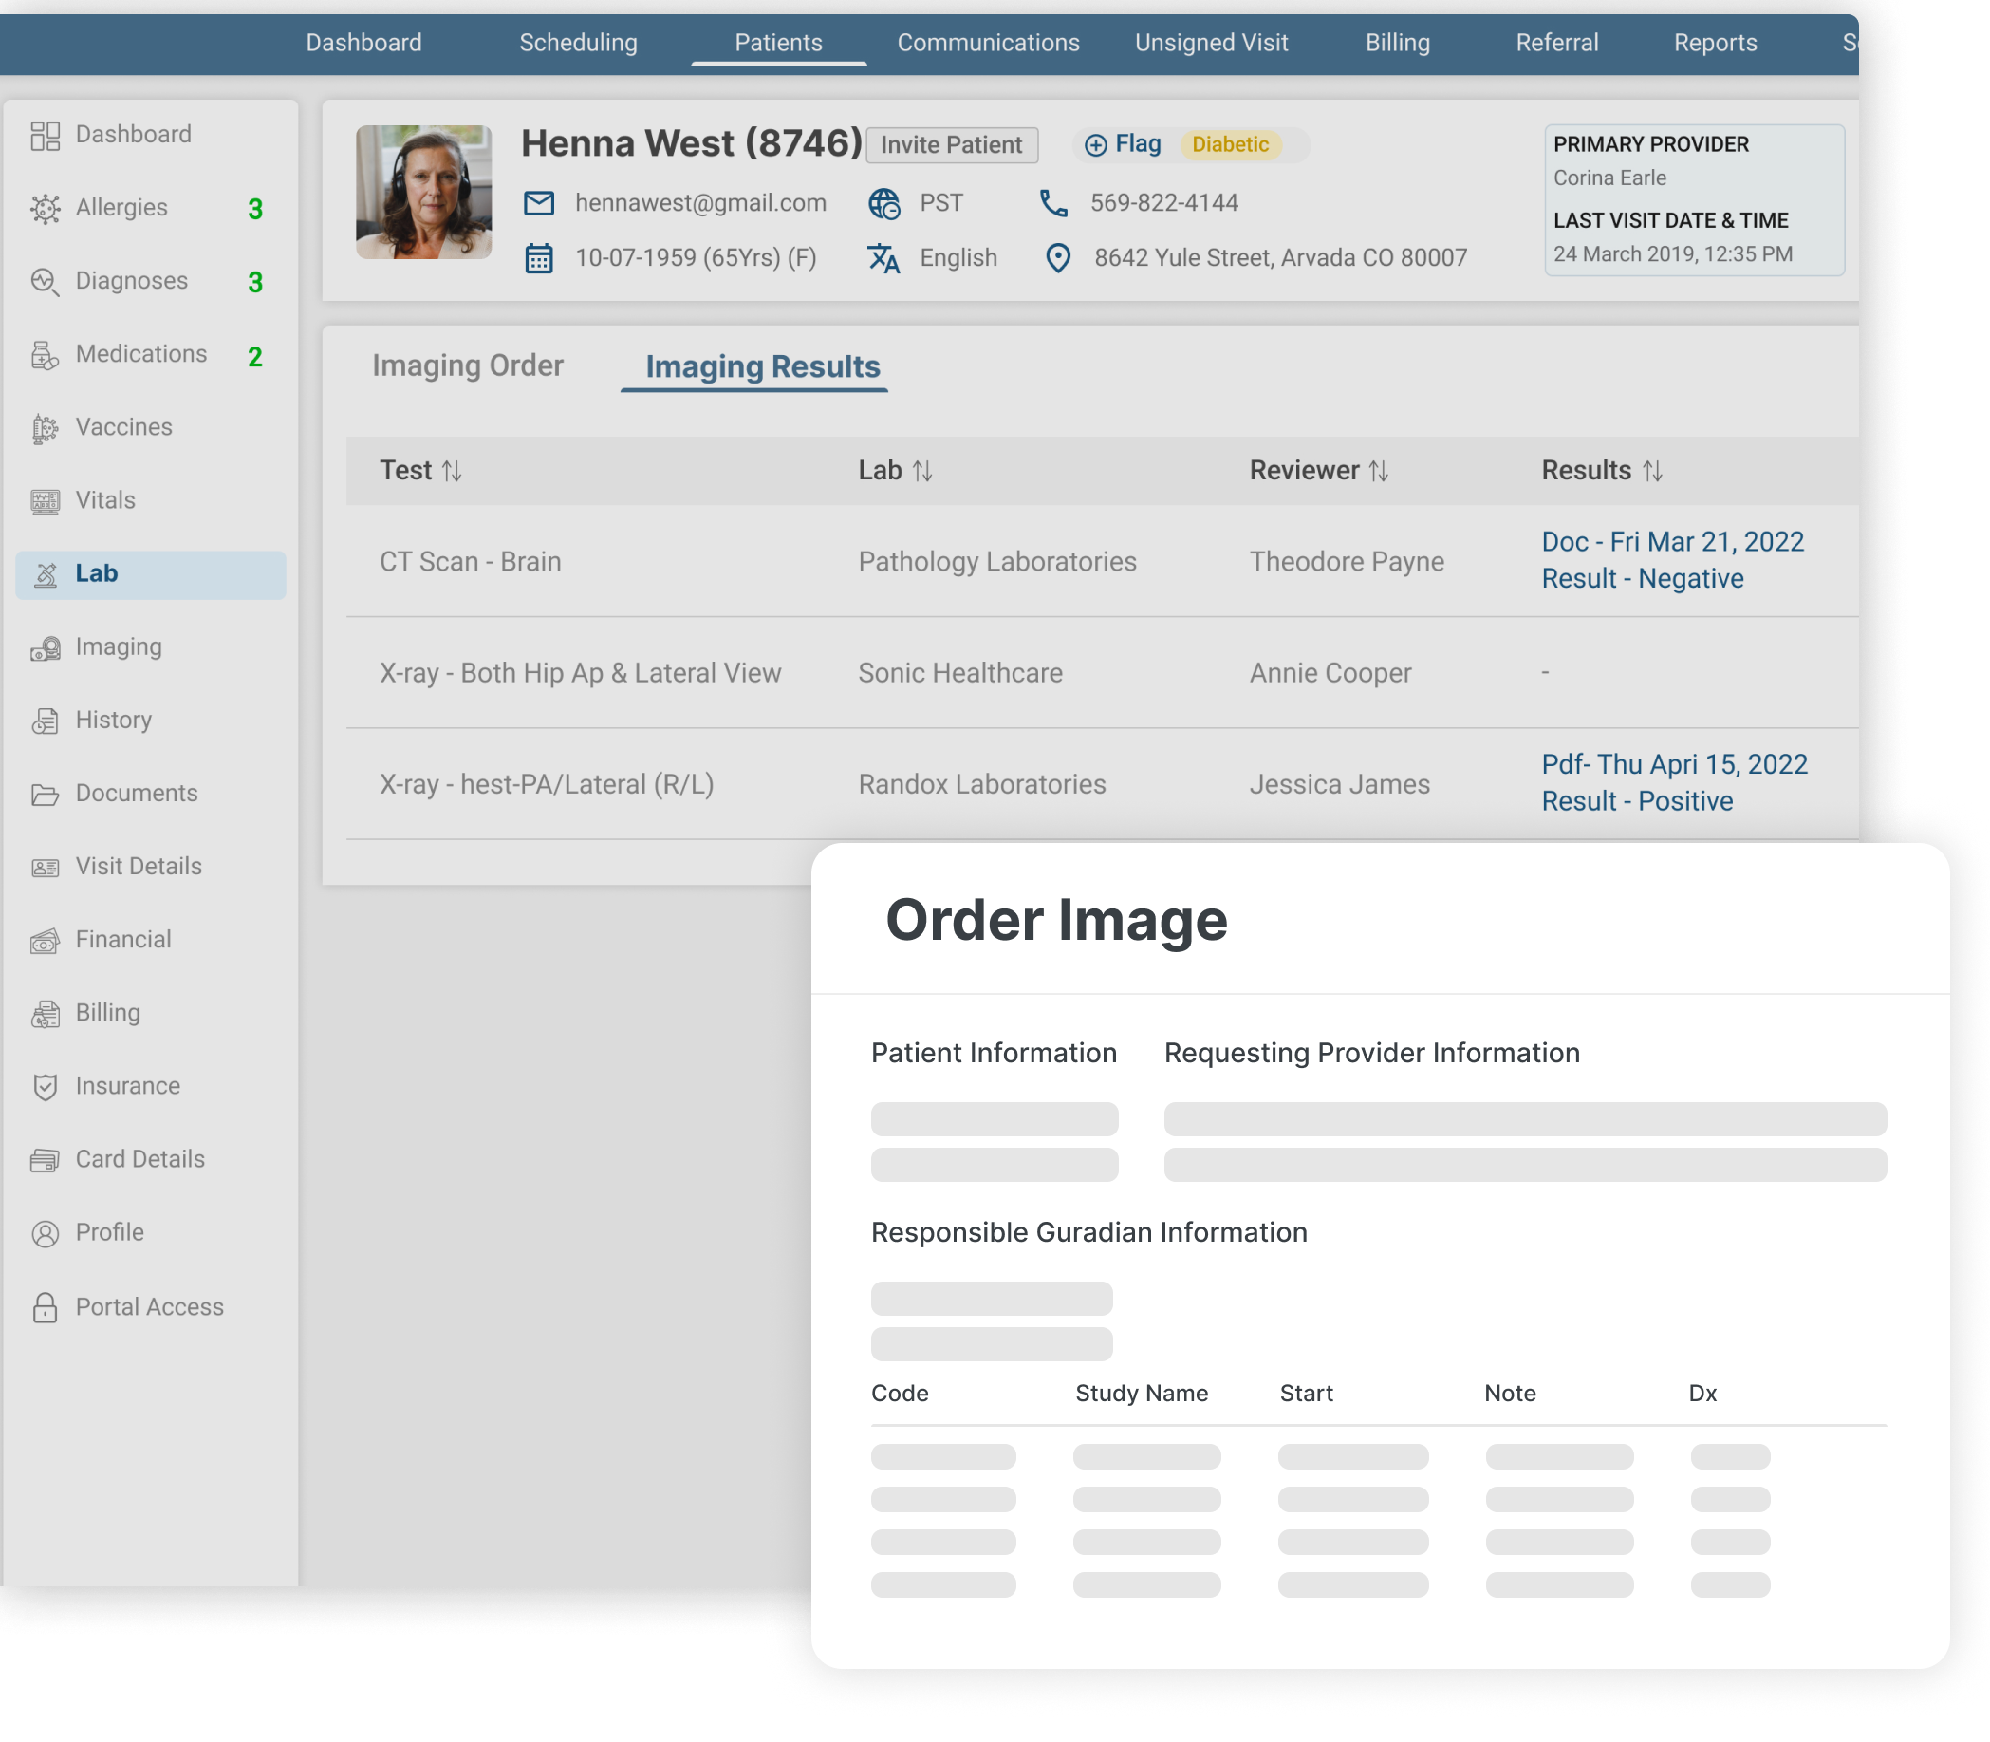Click the Vaccines syringe icon

tap(45, 428)
